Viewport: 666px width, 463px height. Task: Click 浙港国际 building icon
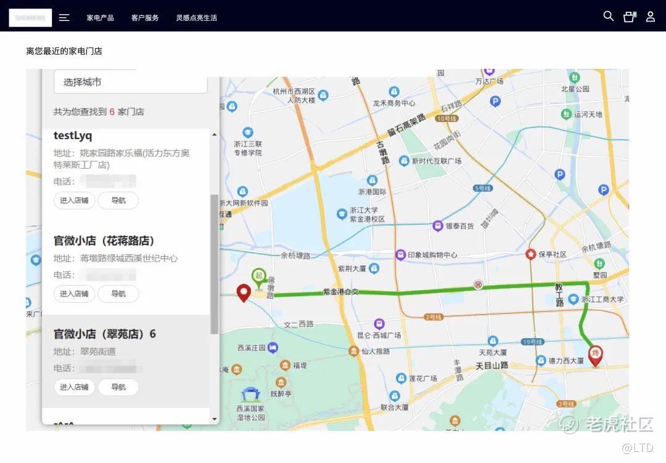[372, 180]
